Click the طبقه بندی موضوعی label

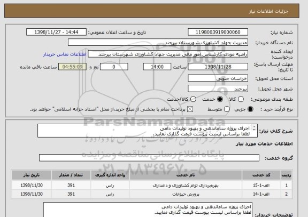(272, 100)
